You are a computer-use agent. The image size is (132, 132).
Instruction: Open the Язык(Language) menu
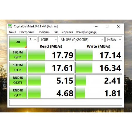pyautogui.click(x=87, y=32)
